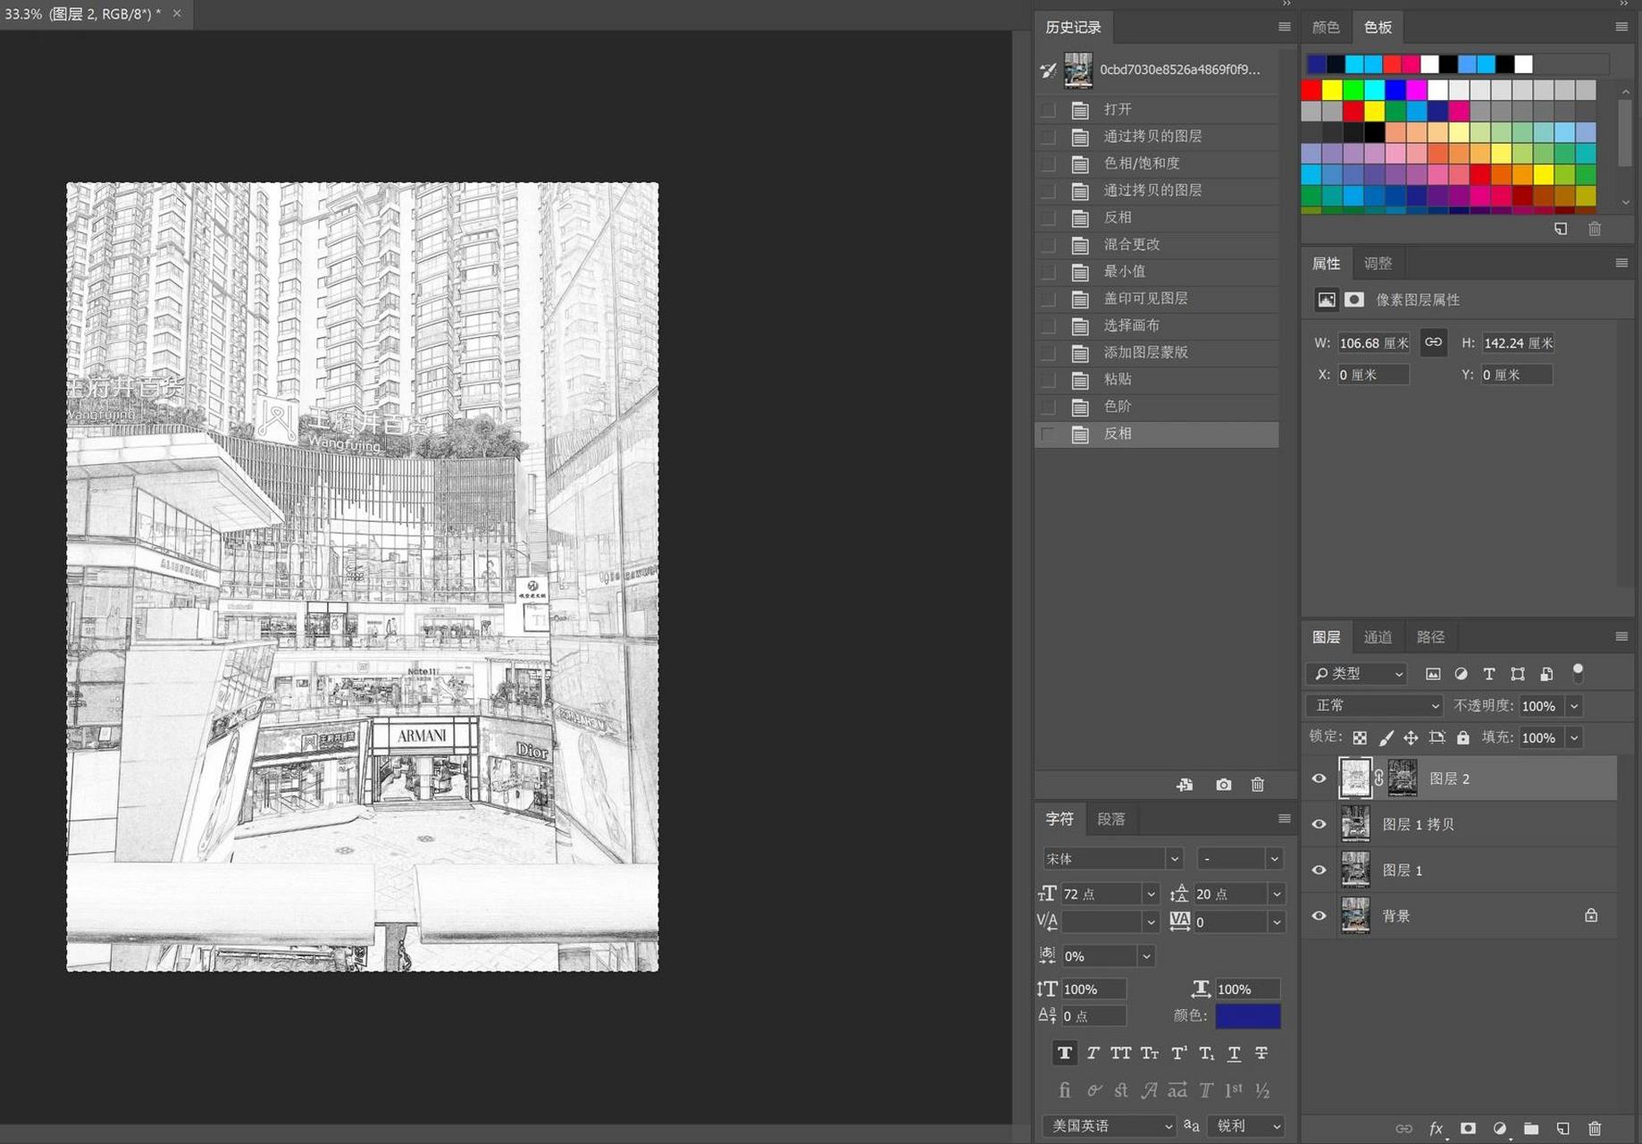
Task: Open layer opacity 100% dropdown arrow
Action: (1574, 706)
